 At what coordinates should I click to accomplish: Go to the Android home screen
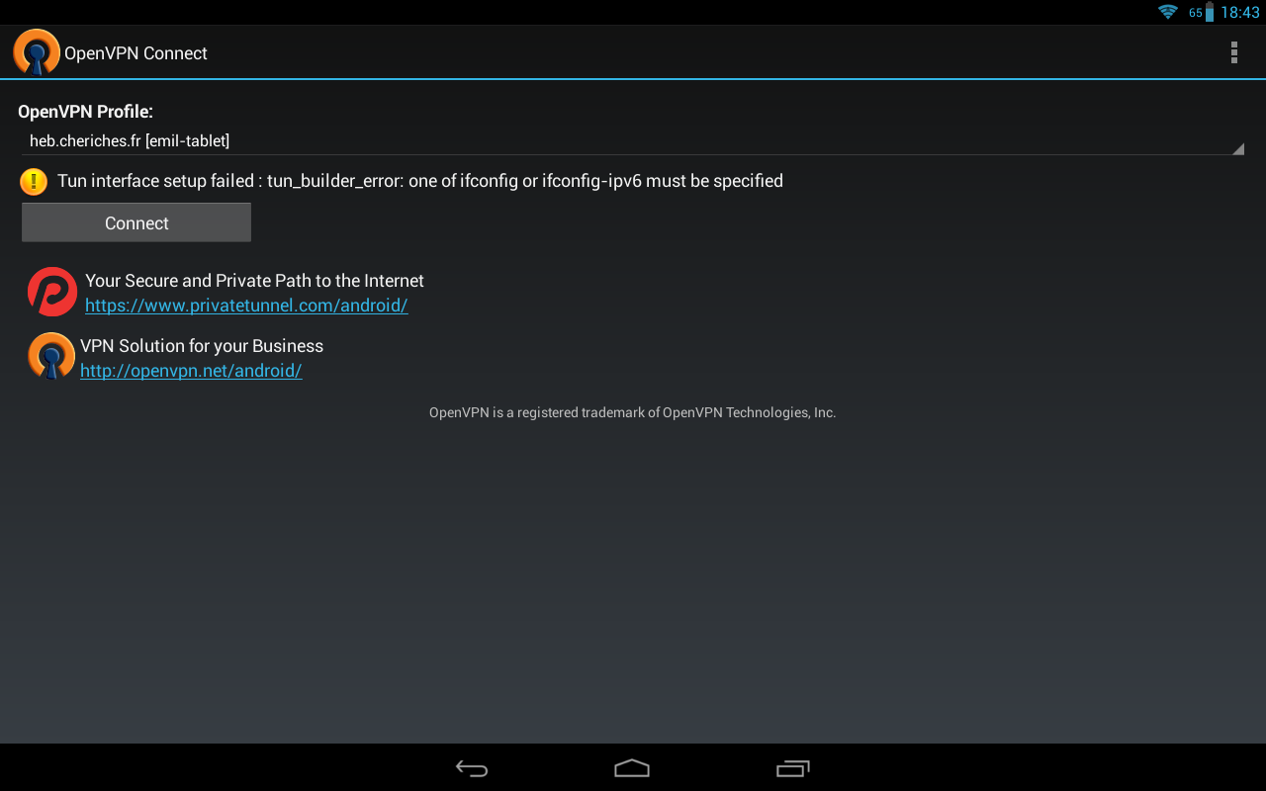[632, 768]
